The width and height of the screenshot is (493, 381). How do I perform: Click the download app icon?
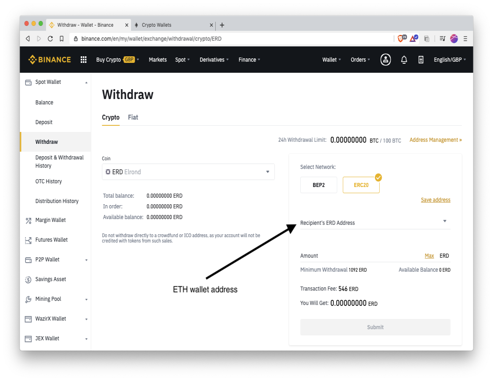pos(421,60)
